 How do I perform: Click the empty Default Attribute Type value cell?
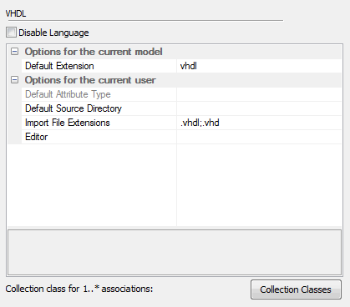259,94
